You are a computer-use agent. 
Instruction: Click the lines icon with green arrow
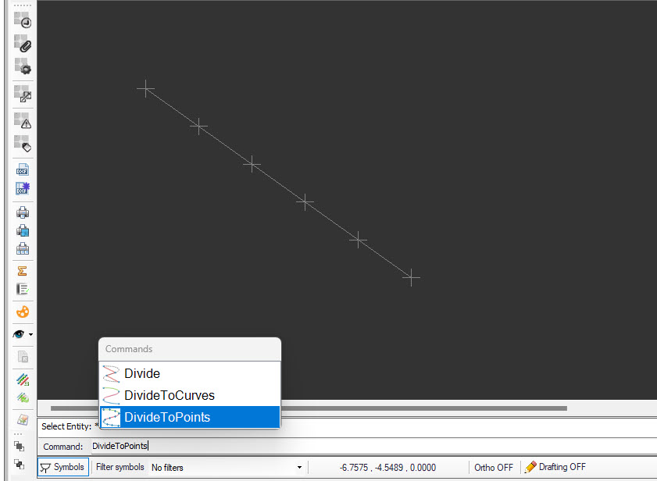pos(23,397)
